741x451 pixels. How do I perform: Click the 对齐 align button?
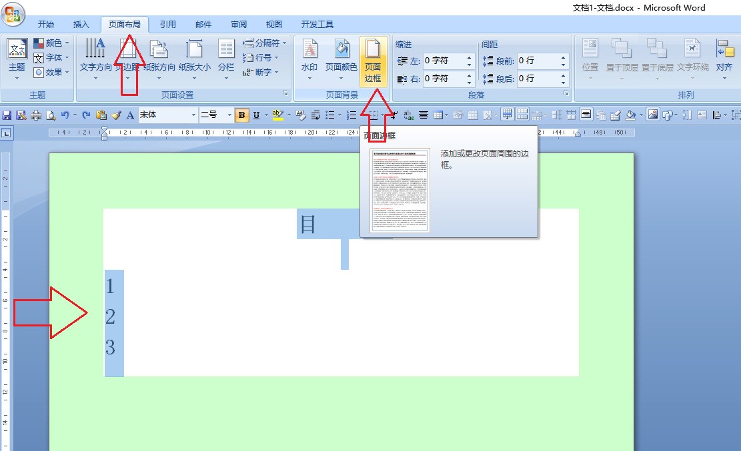(724, 59)
